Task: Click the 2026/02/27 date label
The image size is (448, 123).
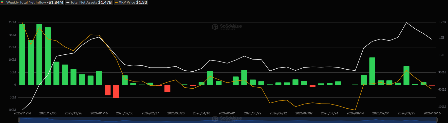Action: pyautogui.click(x=150, y=113)
